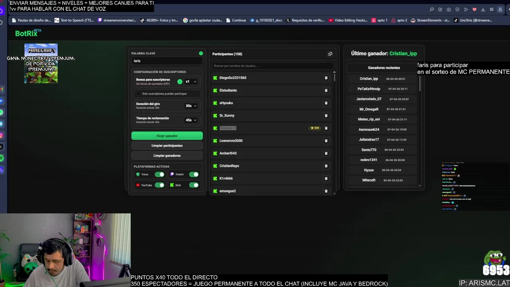Toggle the Twitch platform switch
The image size is (510, 287).
(194, 174)
